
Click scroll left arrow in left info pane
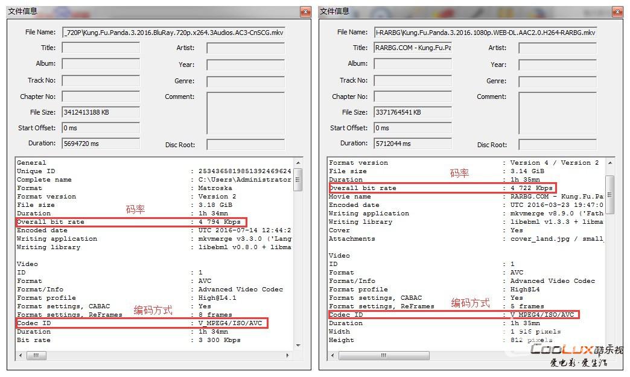tap(21, 356)
